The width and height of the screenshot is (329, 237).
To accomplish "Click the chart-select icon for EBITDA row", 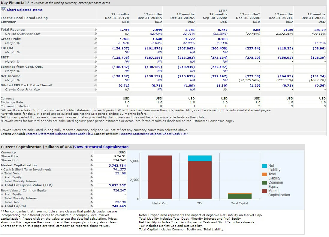I will point(95,48).
